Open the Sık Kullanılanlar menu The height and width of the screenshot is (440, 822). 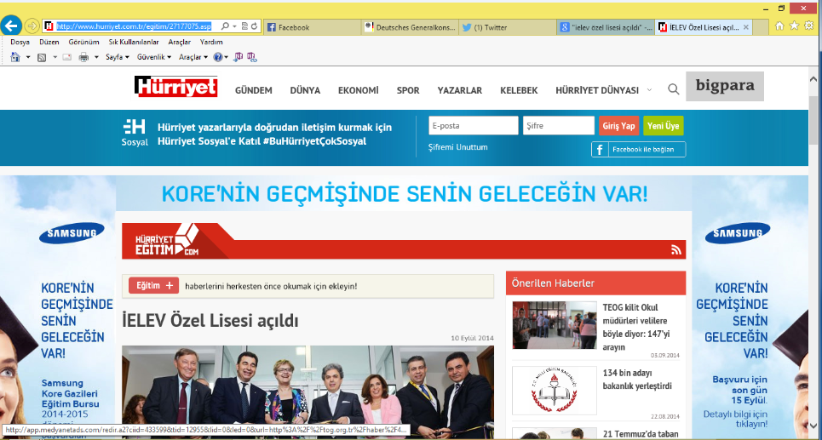134,42
